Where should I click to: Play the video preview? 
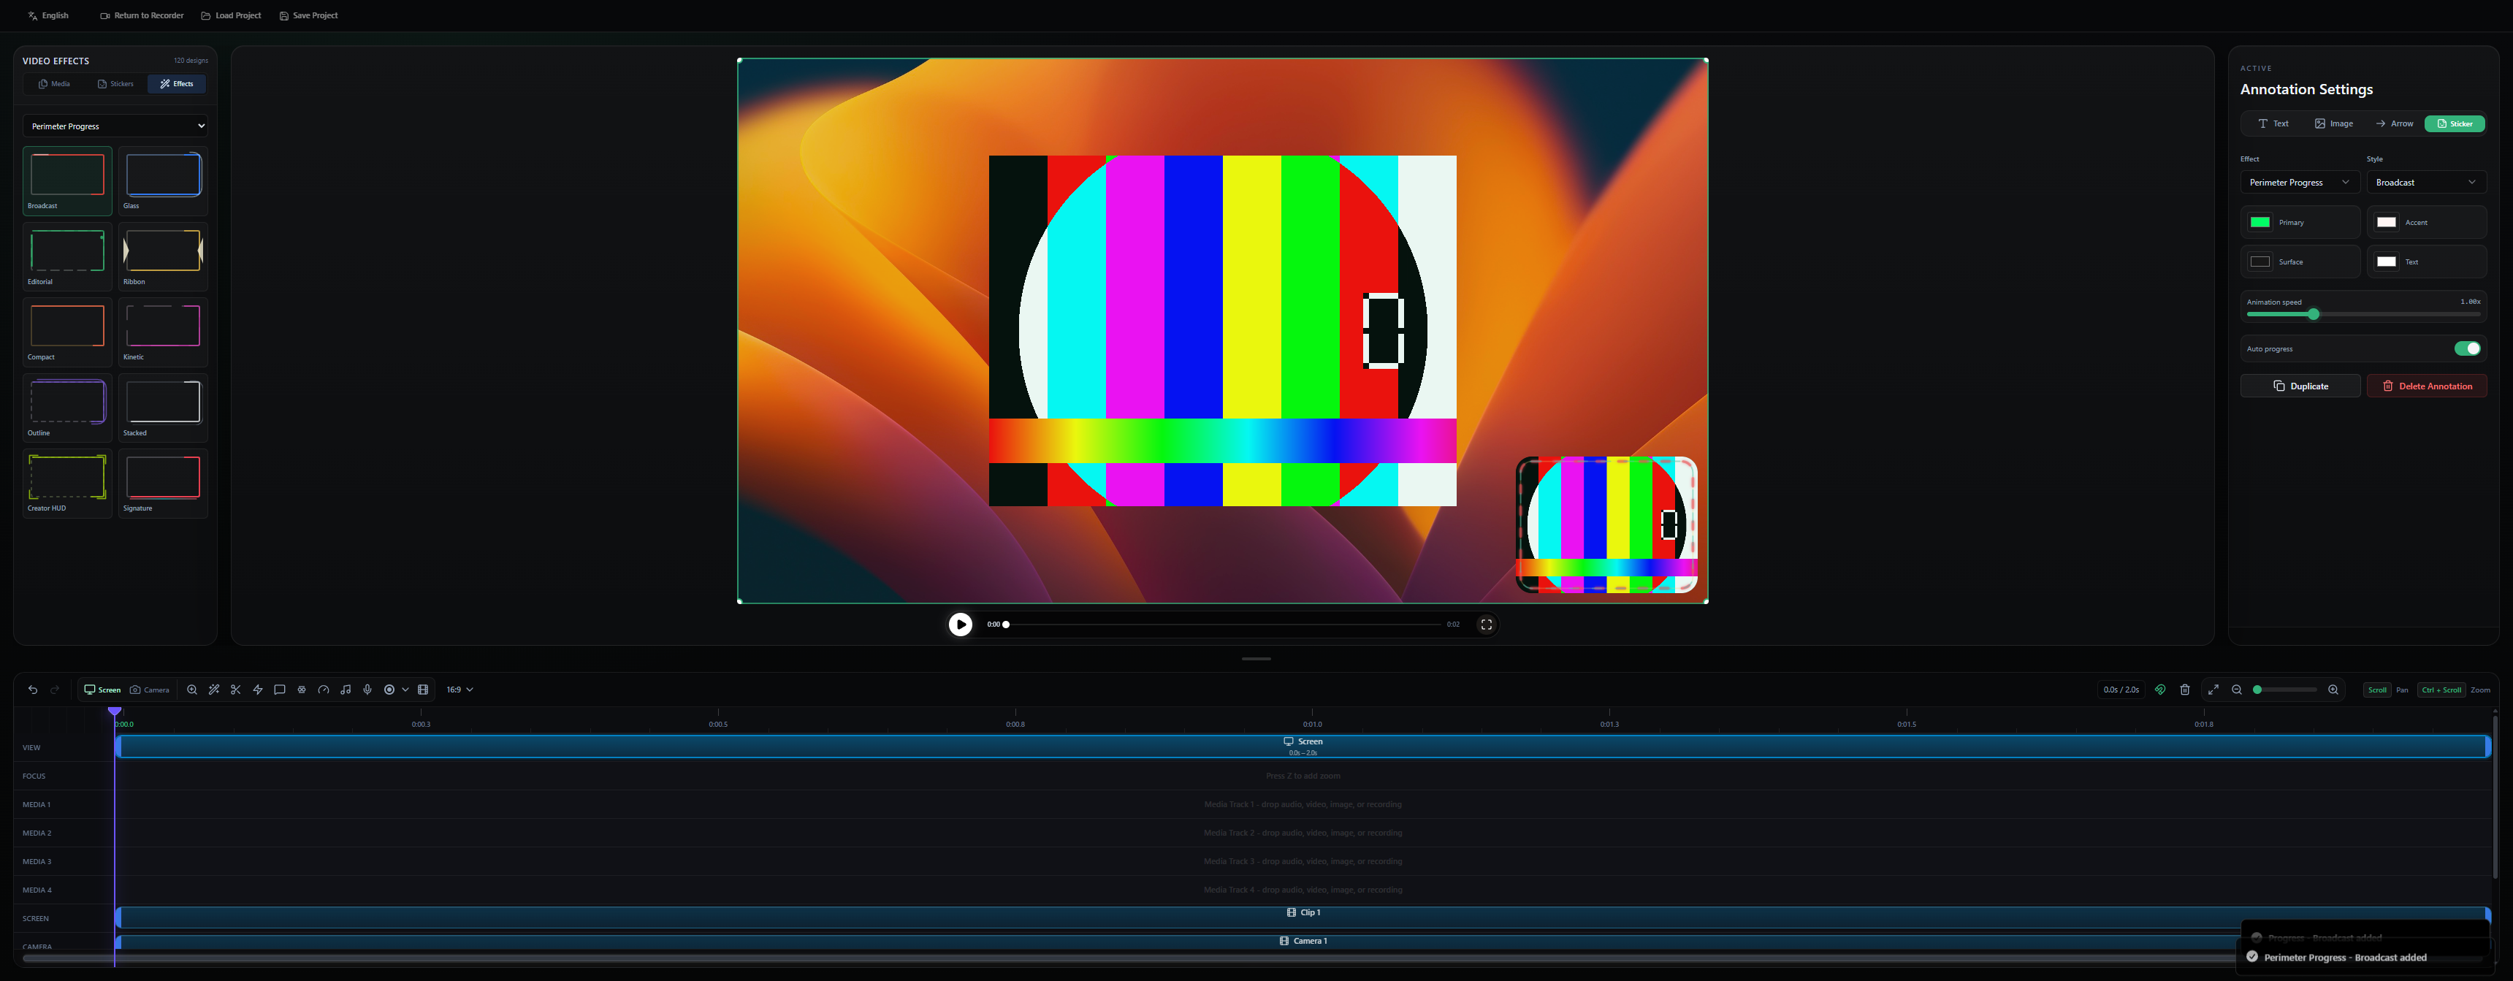[x=960, y=624]
